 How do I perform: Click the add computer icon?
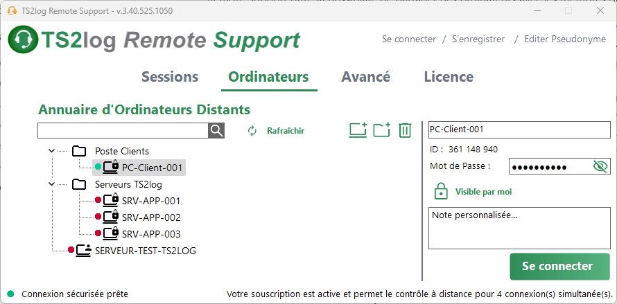358,130
